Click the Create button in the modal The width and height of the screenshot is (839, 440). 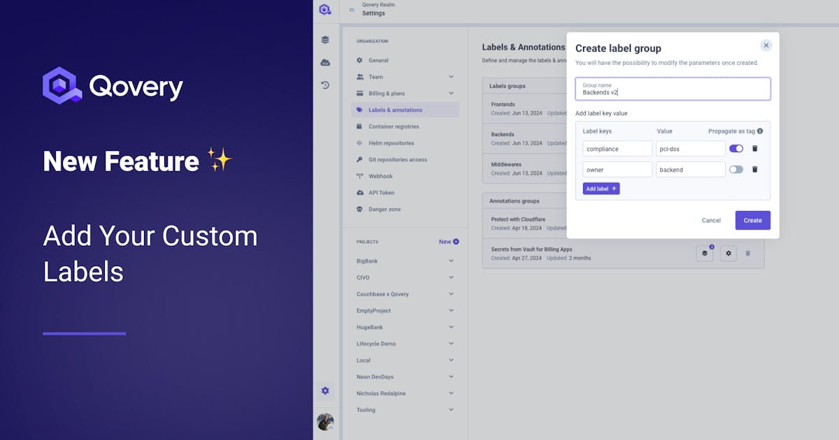752,220
